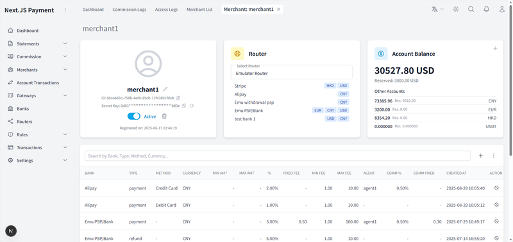513x242 pixels.
Task: Click the Next.JS Payment logo title
Action: click(29, 10)
